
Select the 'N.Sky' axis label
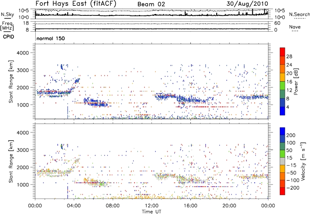7,14
